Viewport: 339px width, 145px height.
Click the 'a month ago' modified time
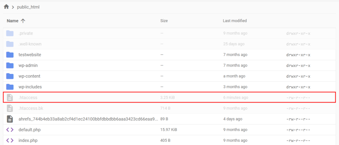click(234, 76)
